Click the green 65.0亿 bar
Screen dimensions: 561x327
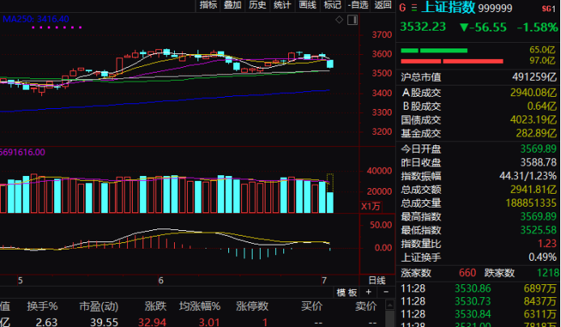coord(434,50)
